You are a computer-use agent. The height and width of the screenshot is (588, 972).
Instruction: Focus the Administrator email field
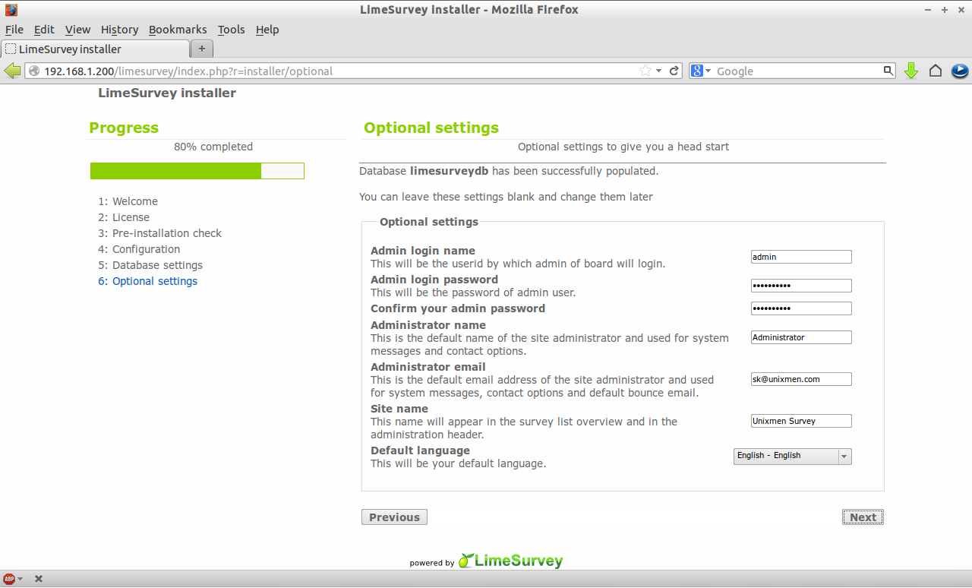pyautogui.click(x=801, y=379)
